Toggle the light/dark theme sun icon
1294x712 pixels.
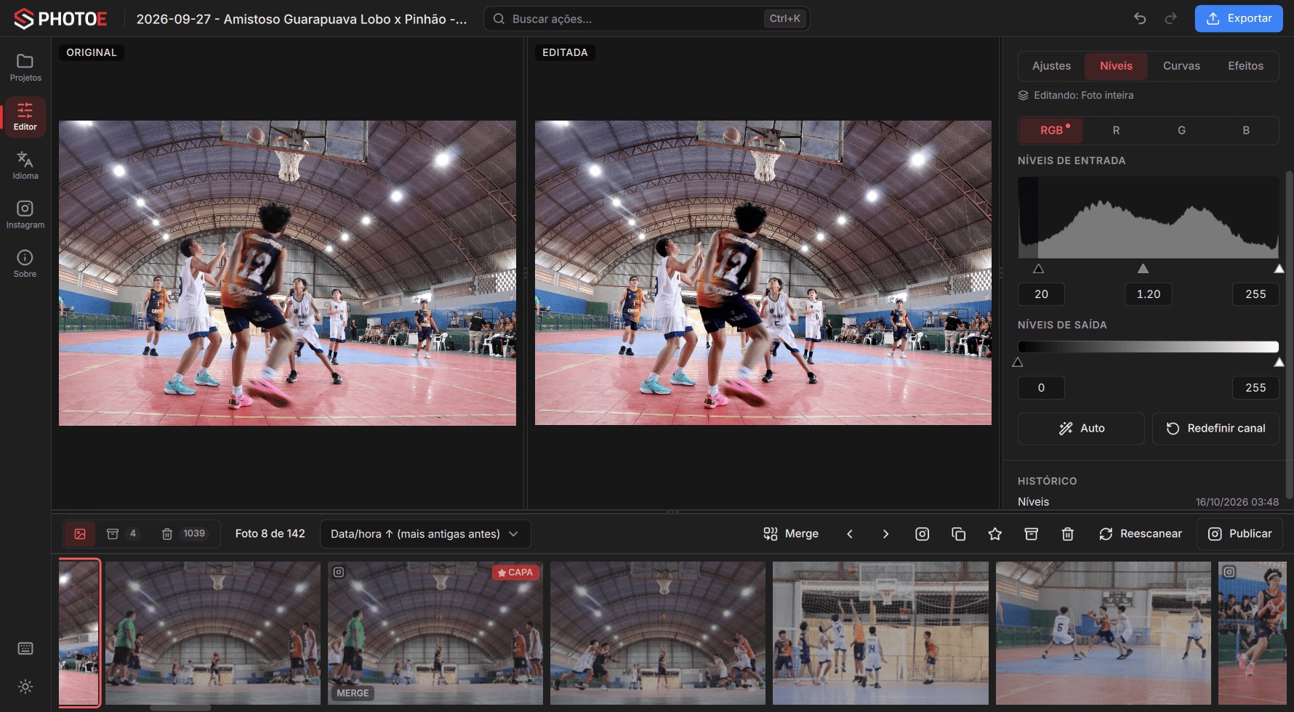click(x=25, y=687)
